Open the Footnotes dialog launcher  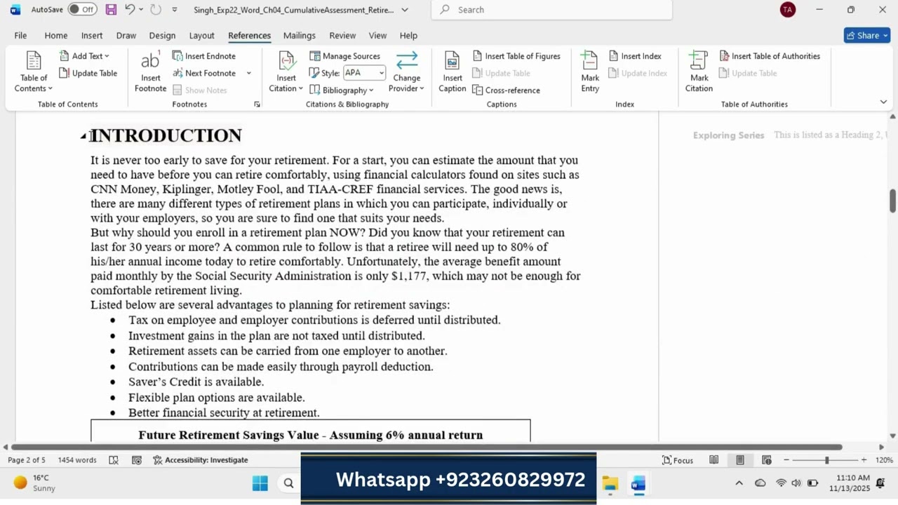[x=257, y=105]
